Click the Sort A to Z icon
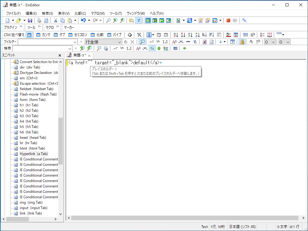The height and width of the screenshot is (231, 308). [176, 35]
